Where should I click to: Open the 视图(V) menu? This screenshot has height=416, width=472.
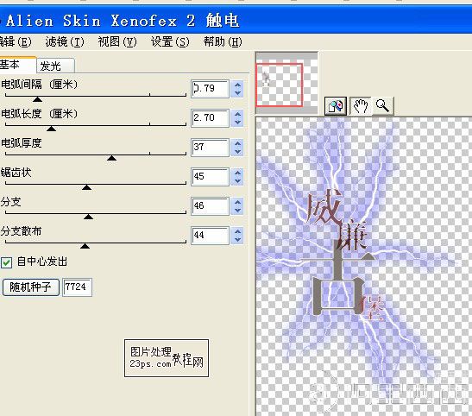(x=117, y=41)
